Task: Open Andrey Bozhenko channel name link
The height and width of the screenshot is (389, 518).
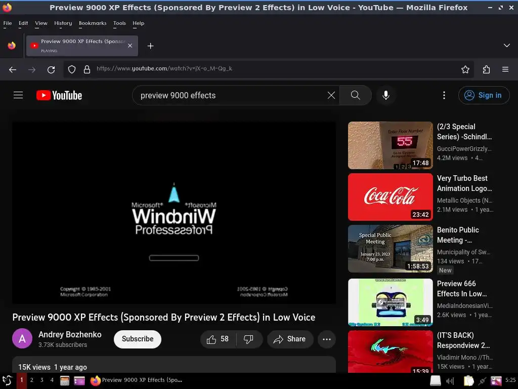Action: pos(70,334)
